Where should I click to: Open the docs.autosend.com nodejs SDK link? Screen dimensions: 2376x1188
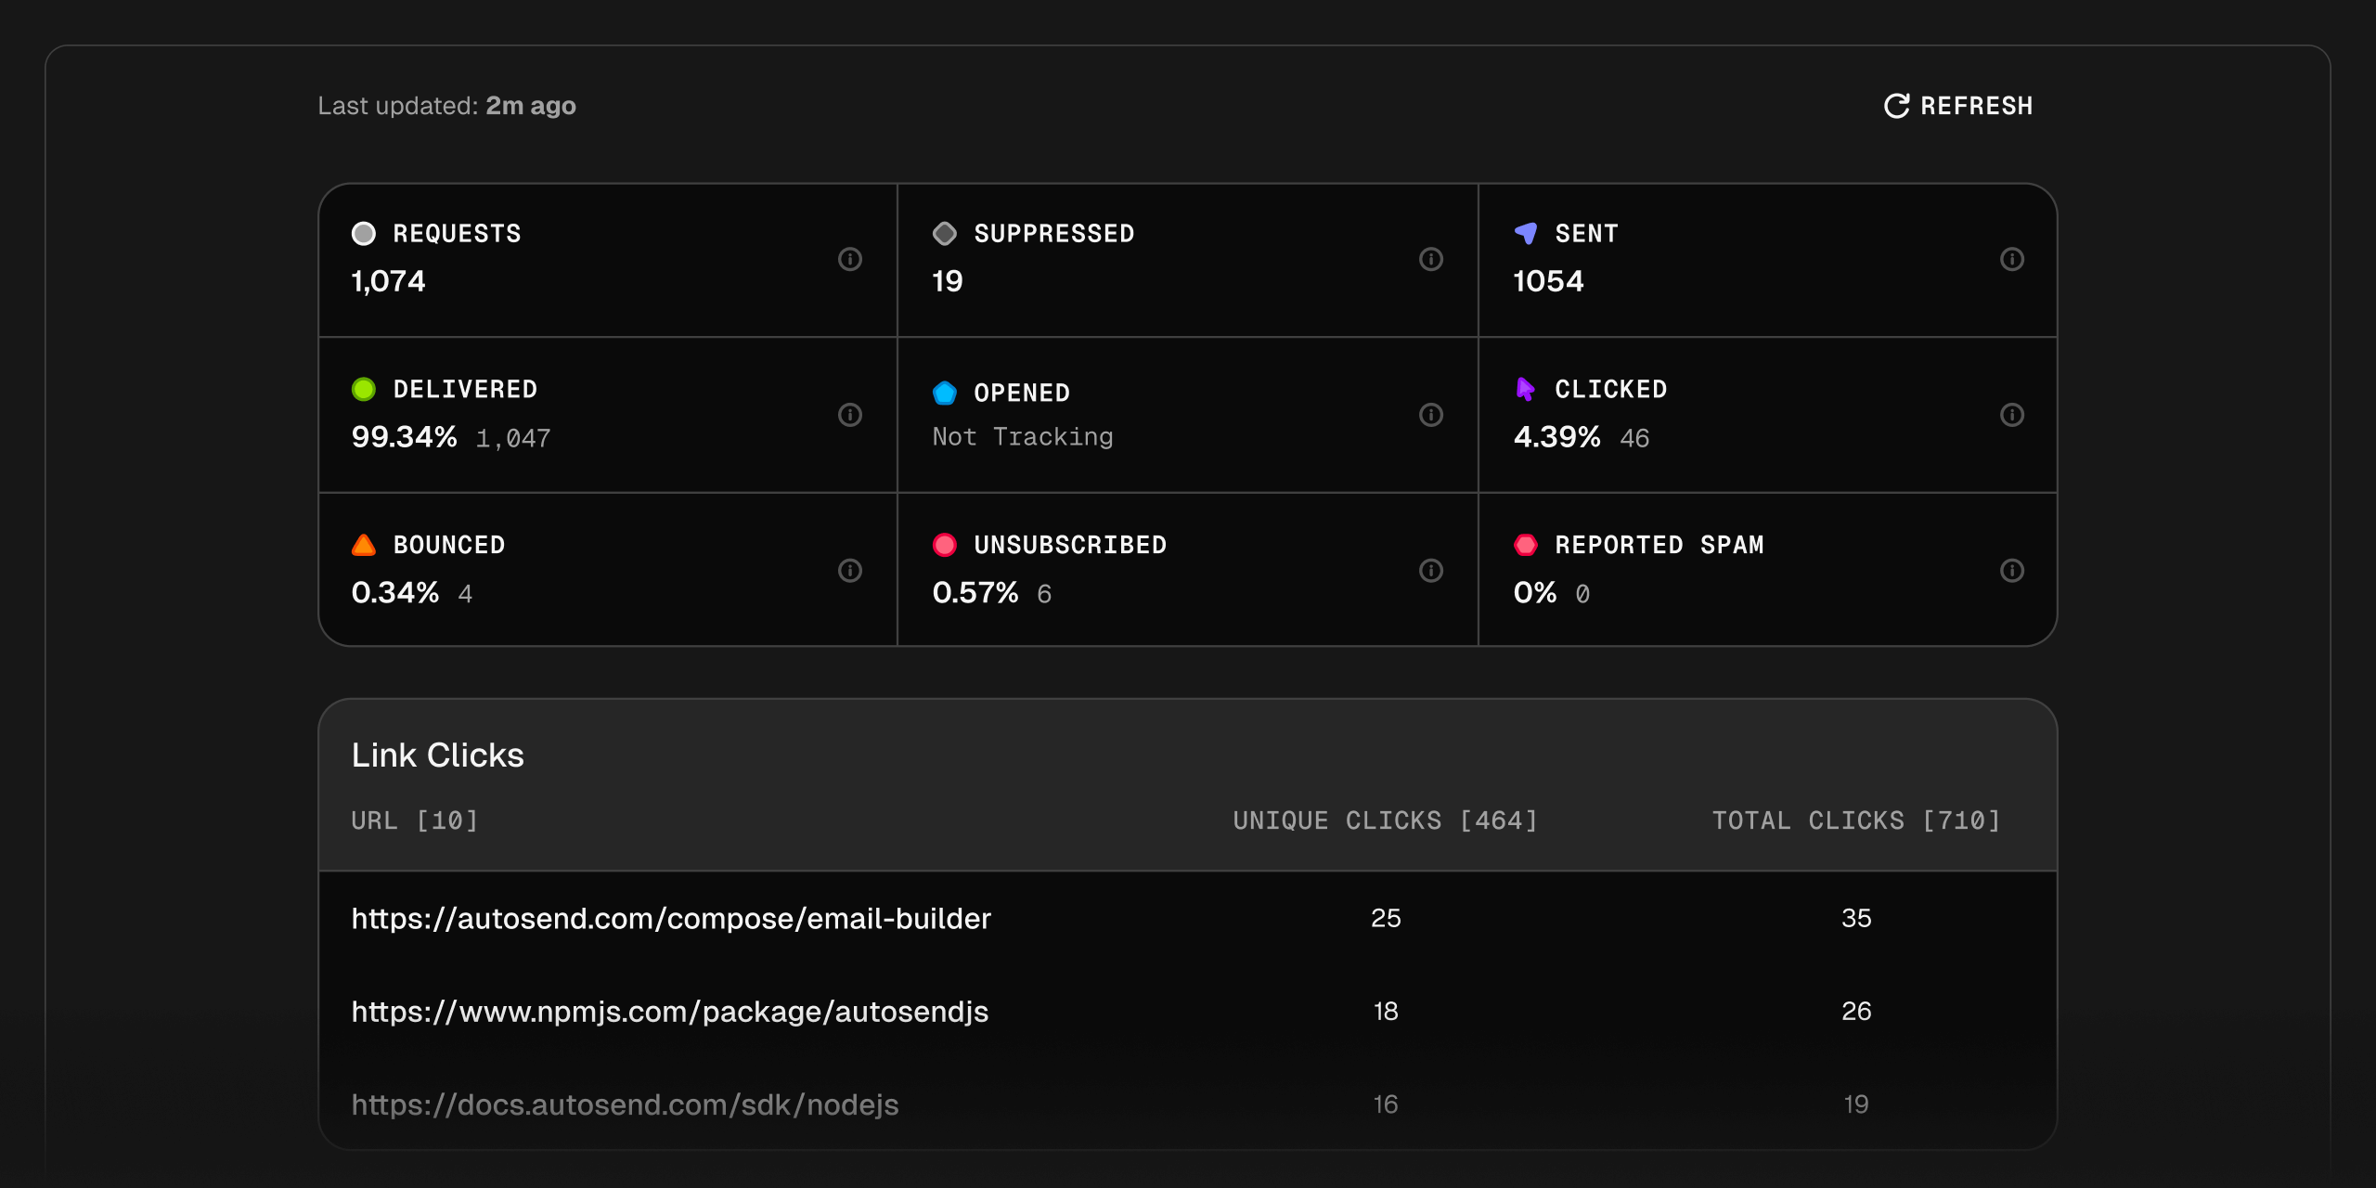point(625,1104)
